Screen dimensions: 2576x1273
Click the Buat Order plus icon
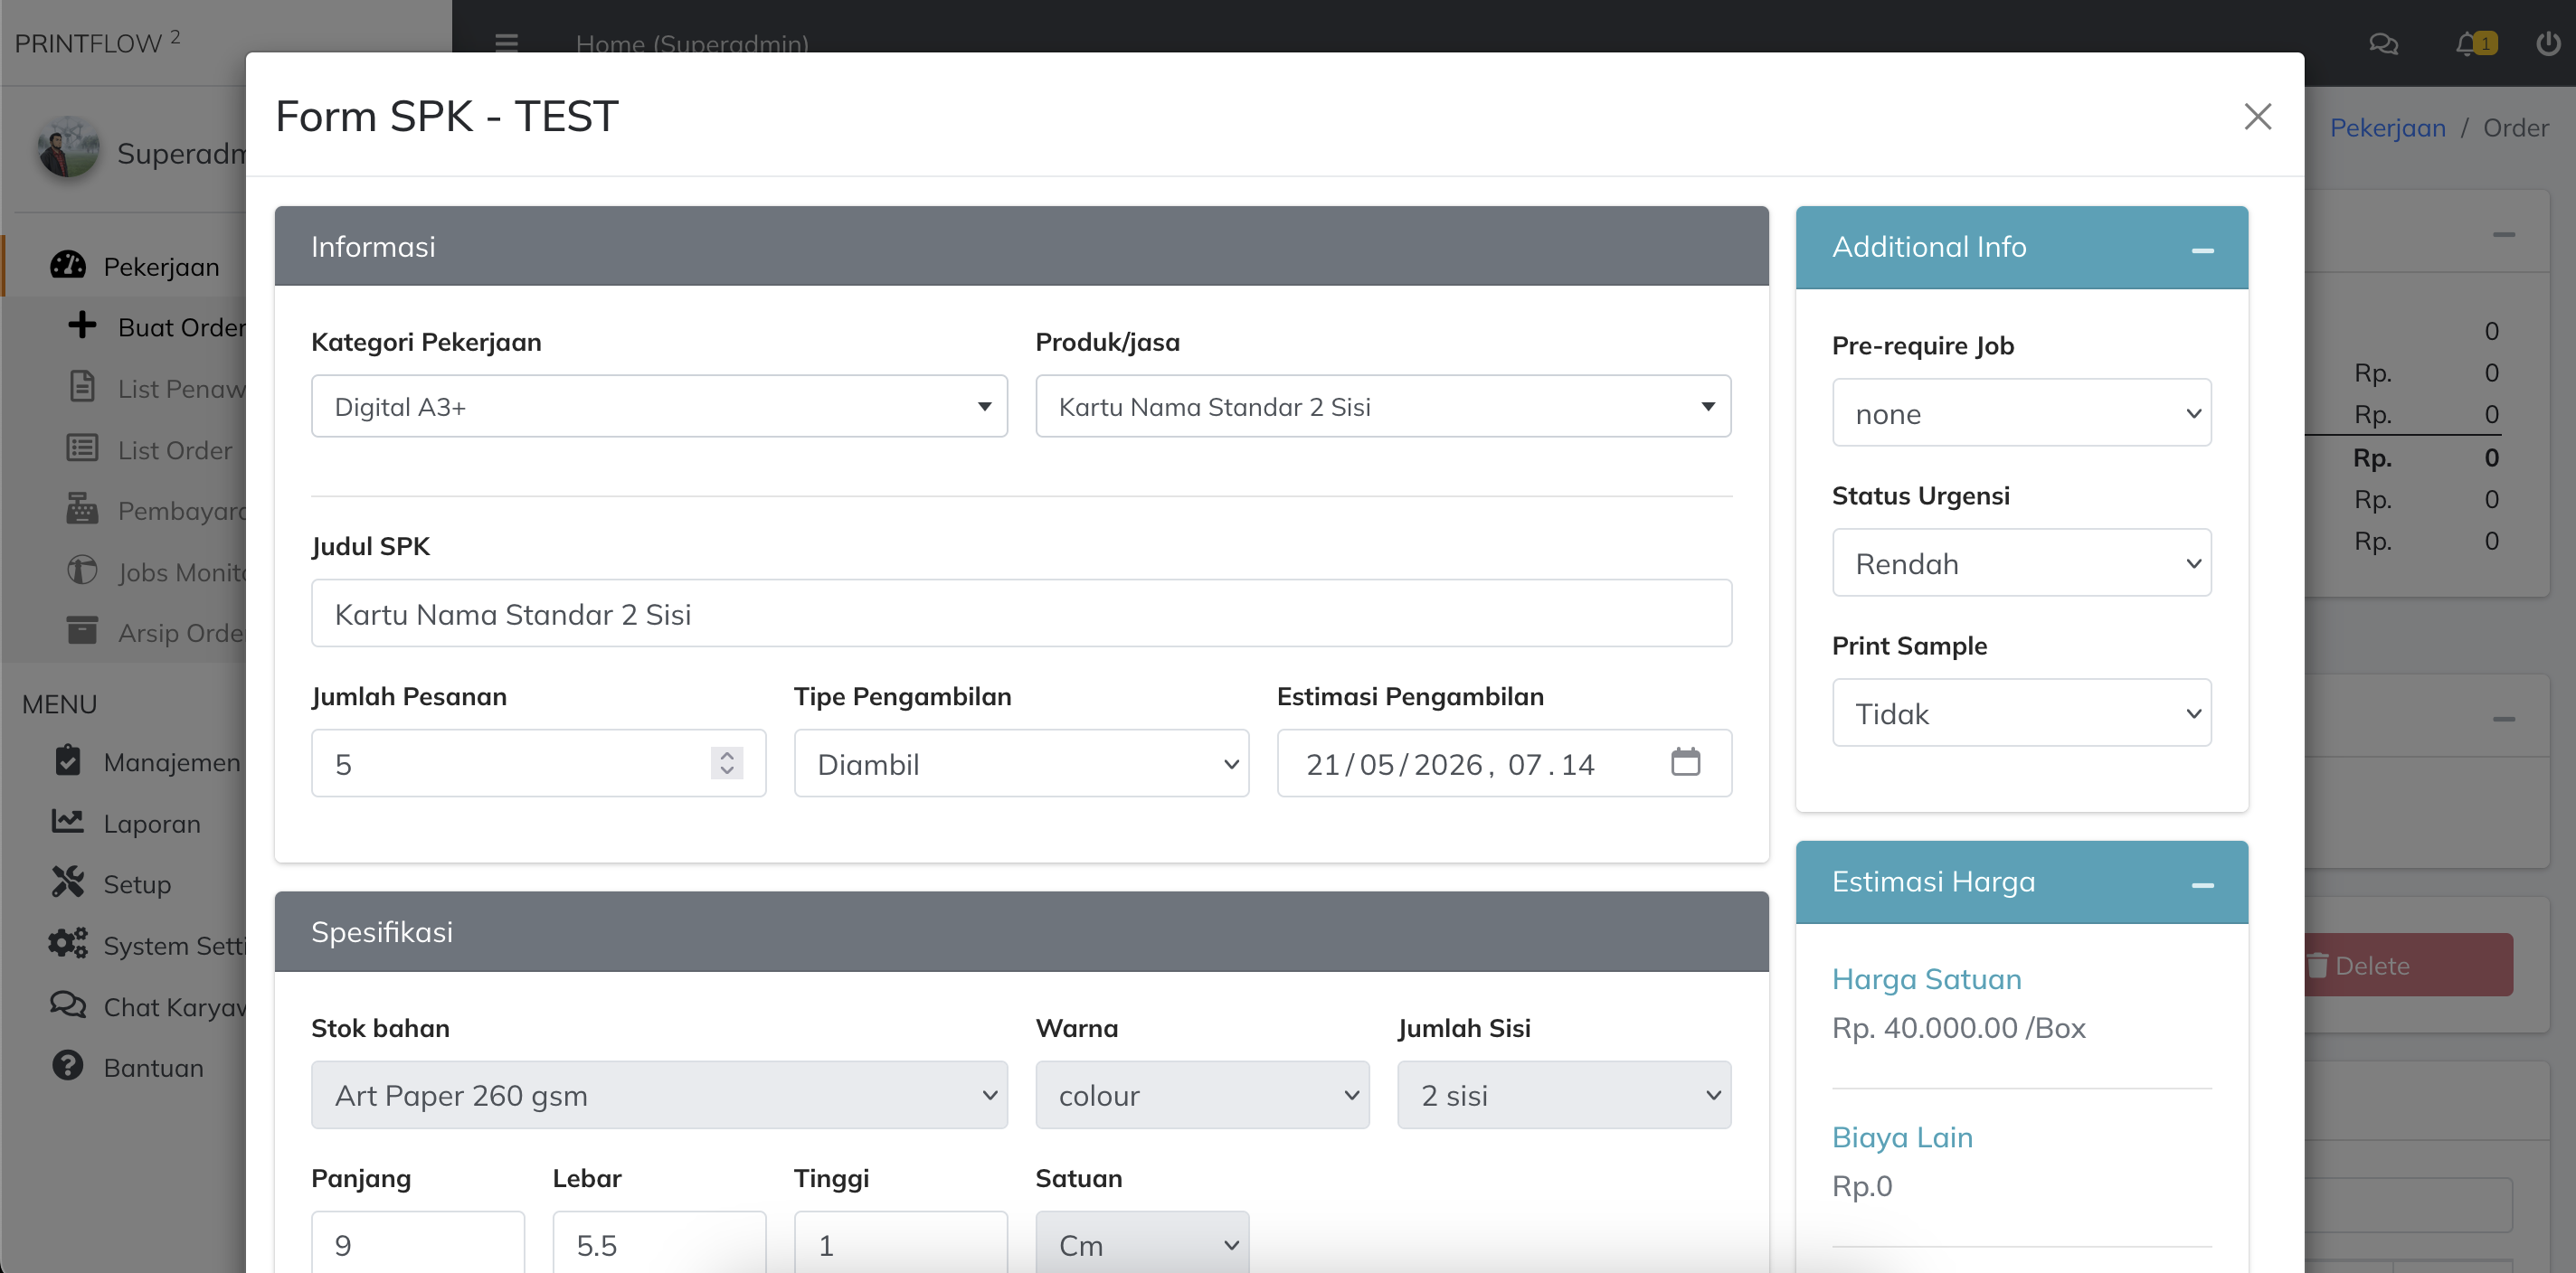click(82, 325)
